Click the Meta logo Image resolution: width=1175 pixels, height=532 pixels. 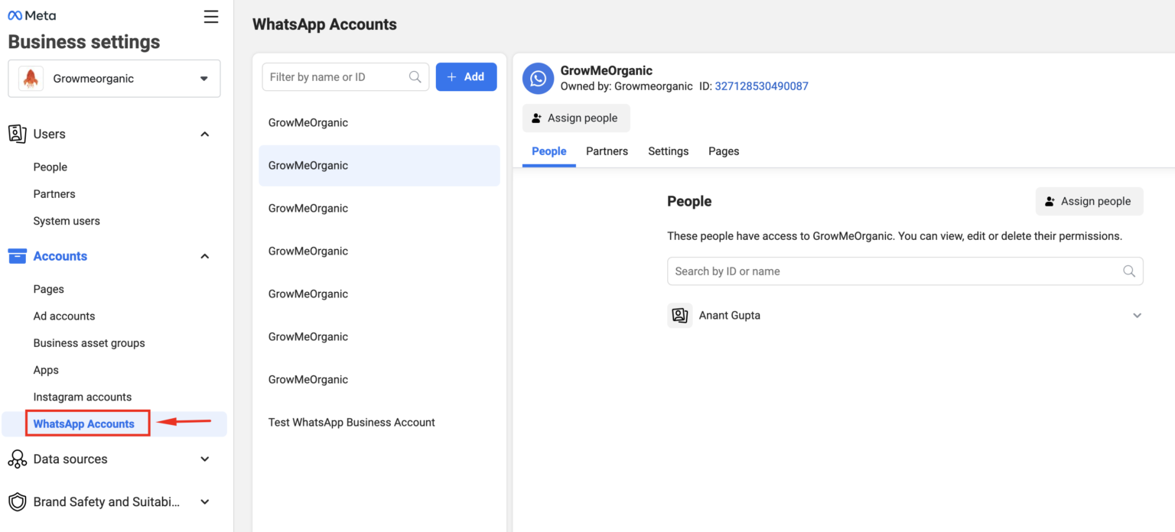(31, 15)
